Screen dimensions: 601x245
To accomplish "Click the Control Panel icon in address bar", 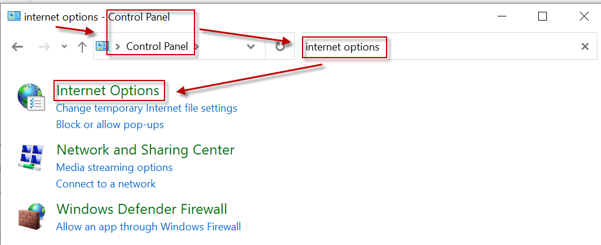I will 102,46.
